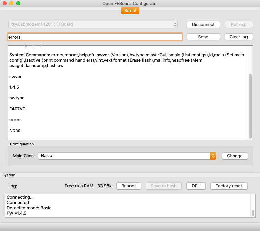260x231 pixels.
Task: Click the FW v1.4.5 log line
Action: (x=17, y=213)
